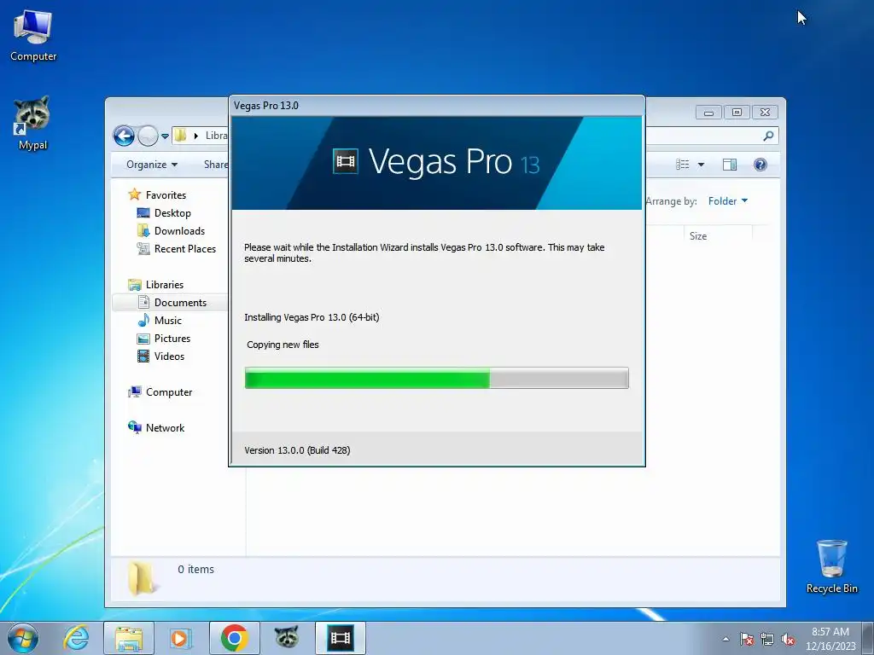Click the Vegas Pro film strip logo
The image size is (874, 655).
point(345,162)
